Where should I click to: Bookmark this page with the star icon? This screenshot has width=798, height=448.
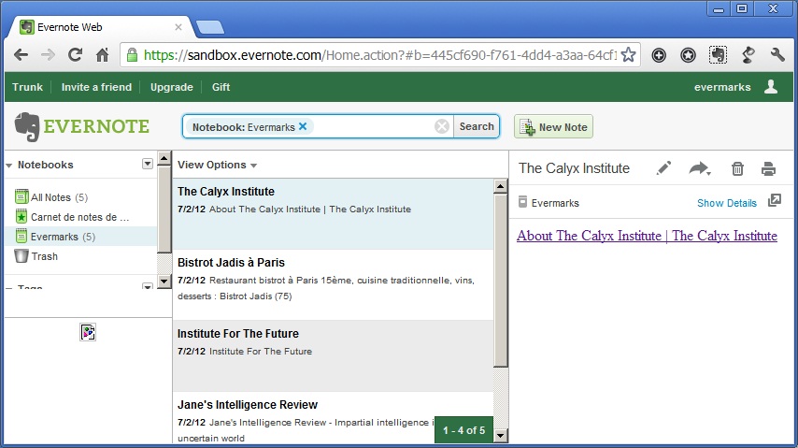coord(629,54)
